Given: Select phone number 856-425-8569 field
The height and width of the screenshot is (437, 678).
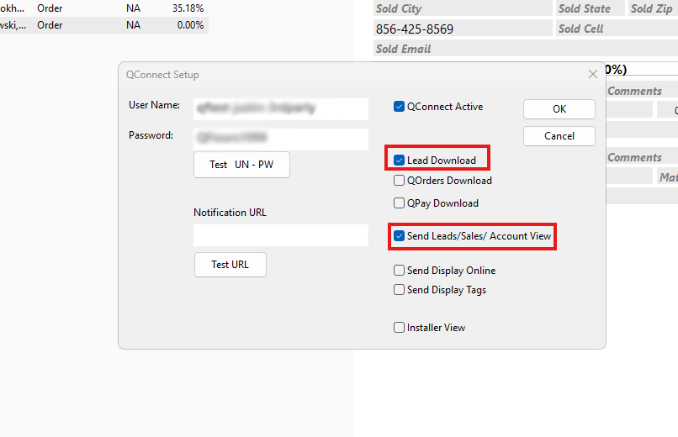Looking at the screenshot, I should pos(463,29).
